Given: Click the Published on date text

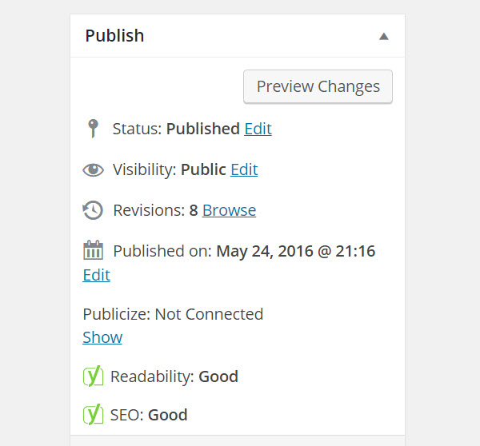Looking at the screenshot, I should point(244,251).
